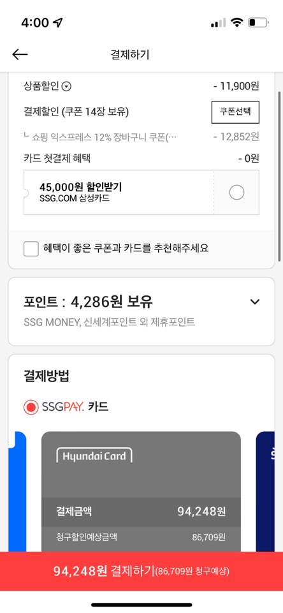The image size is (283, 613).
Task: Expand the 상품할인 info arrow
Action: click(x=67, y=87)
